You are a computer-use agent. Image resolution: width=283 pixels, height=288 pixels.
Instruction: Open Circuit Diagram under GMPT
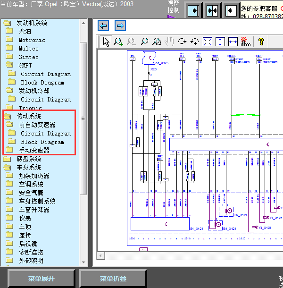[46, 74]
